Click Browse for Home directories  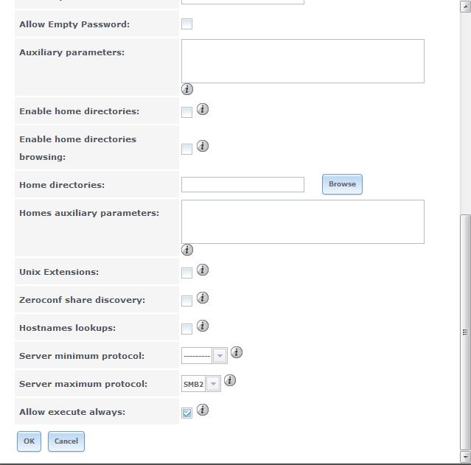click(342, 184)
